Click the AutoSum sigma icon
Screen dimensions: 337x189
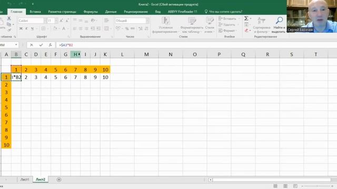246,18
